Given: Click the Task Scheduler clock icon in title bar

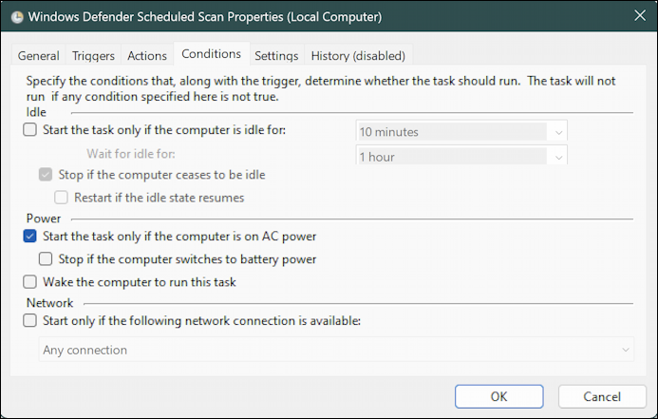Looking at the screenshot, I should [17, 17].
